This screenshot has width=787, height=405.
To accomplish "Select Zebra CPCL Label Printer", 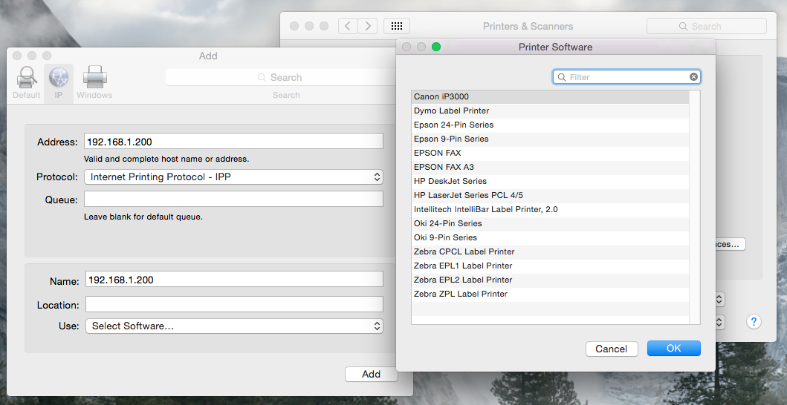I will [550, 251].
